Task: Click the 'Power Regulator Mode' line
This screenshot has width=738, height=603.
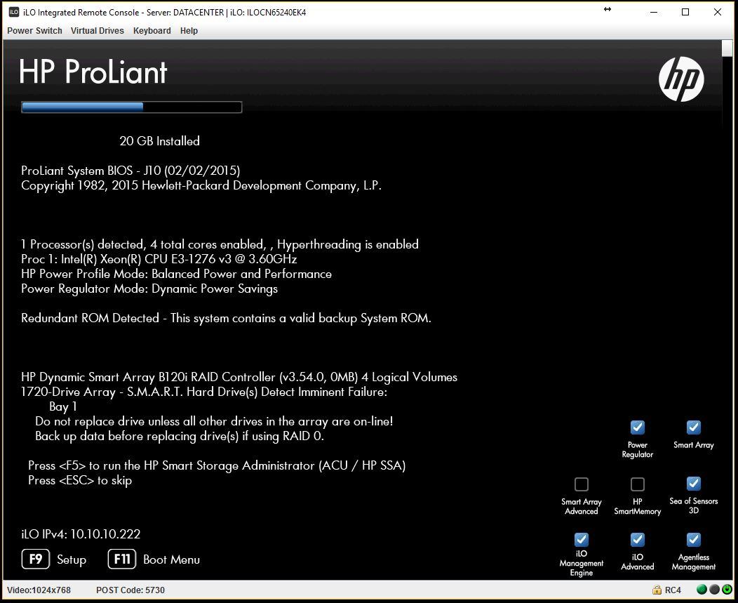Action: [149, 289]
